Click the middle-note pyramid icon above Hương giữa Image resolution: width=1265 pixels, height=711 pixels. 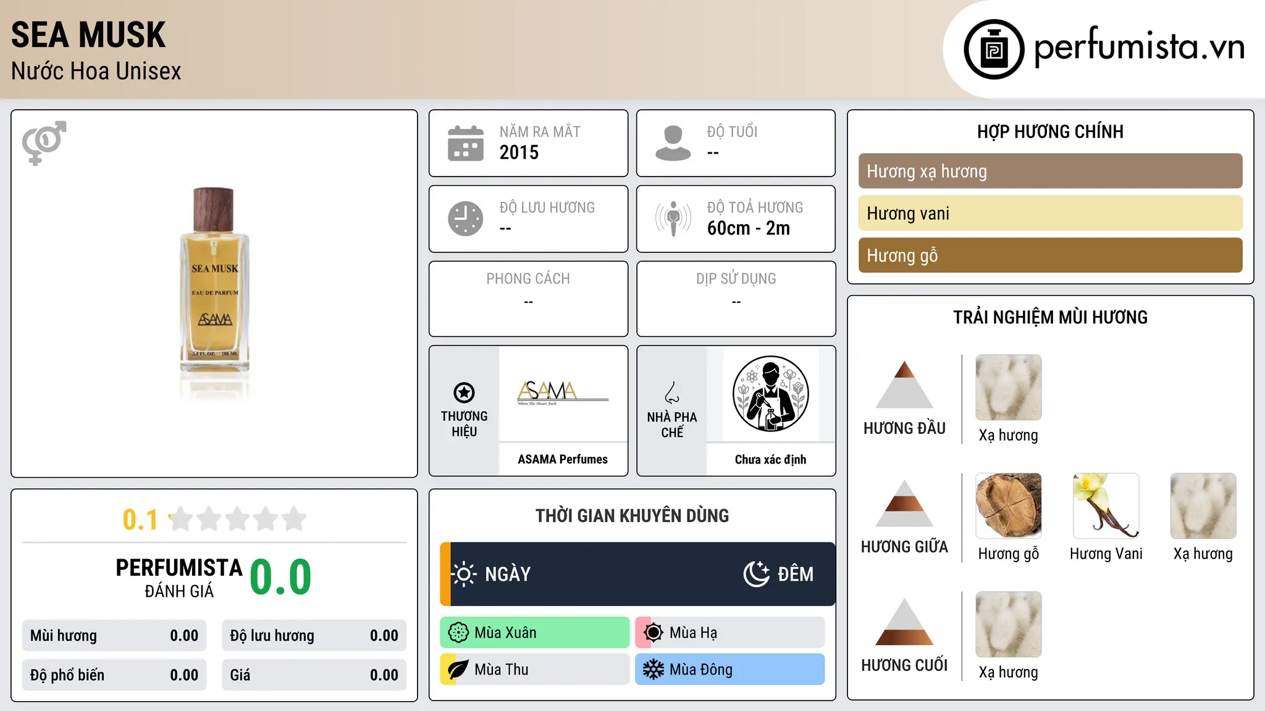(904, 504)
